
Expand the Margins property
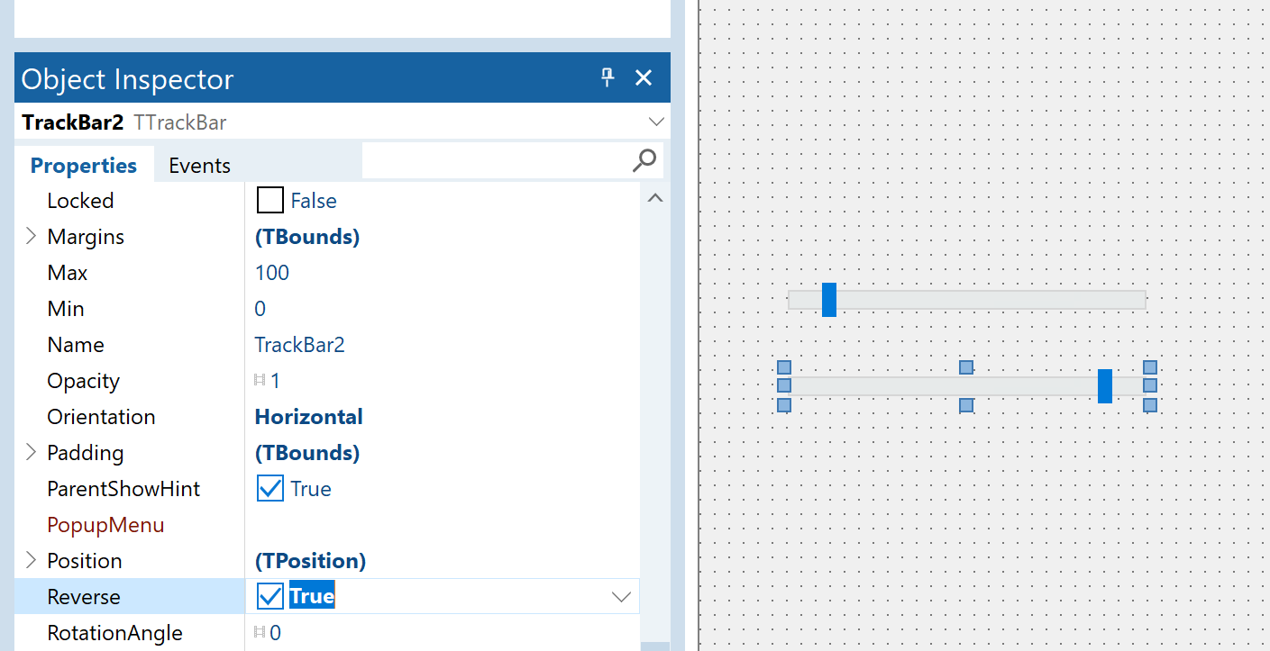pos(32,237)
